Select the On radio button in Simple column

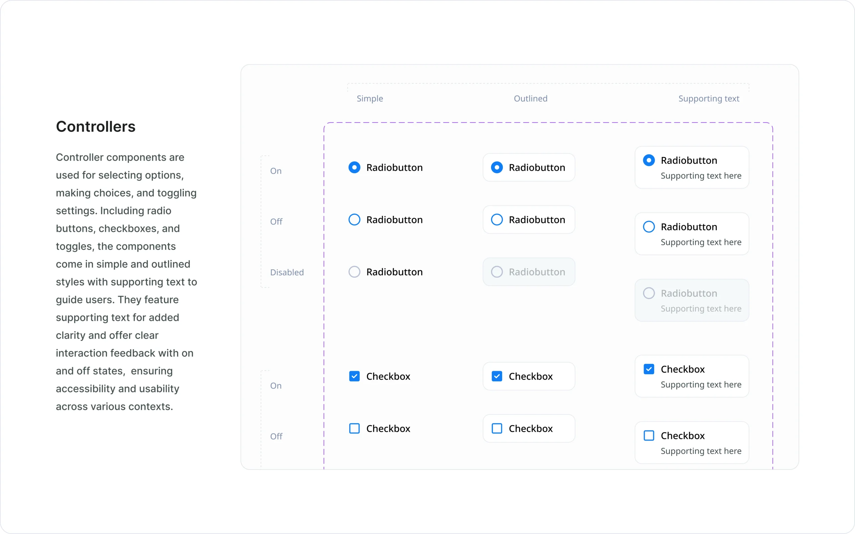[354, 167]
